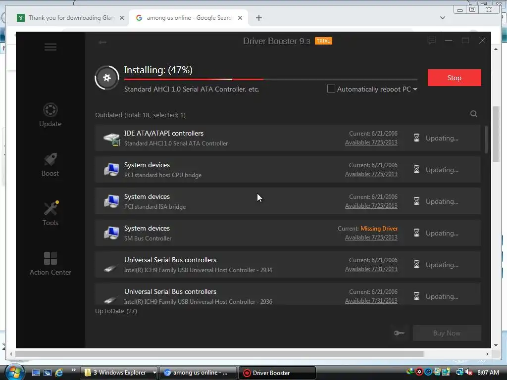Click the browser horizontal scrollbar thumb
Image resolution: width=507 pixels, height=380 pixels.
[219, 354]
